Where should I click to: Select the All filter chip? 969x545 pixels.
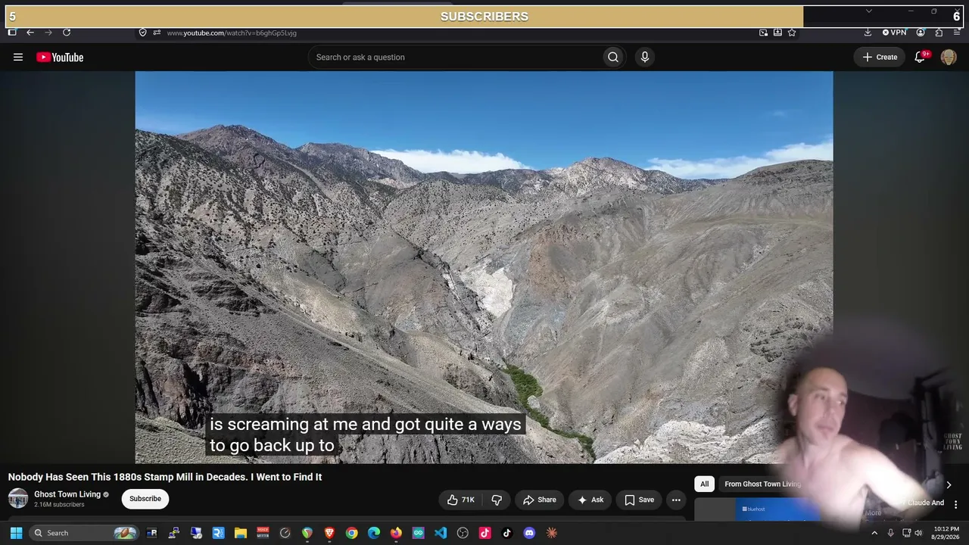704,484
